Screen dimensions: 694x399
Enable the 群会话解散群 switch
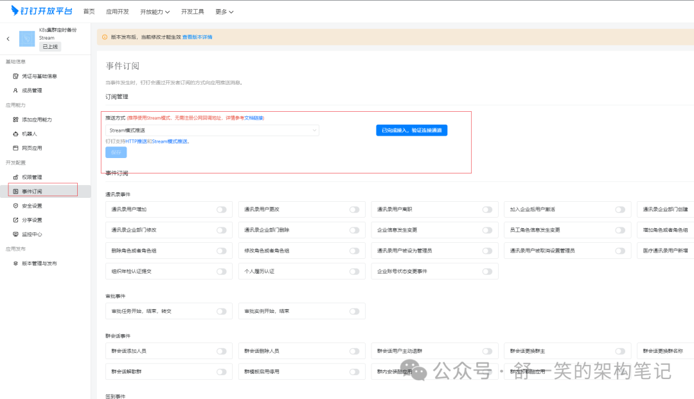tap(221, 372)
